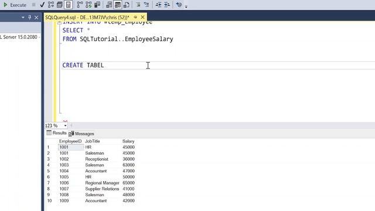
Task: Uncomment the selected lines
Action: point(146,5)
